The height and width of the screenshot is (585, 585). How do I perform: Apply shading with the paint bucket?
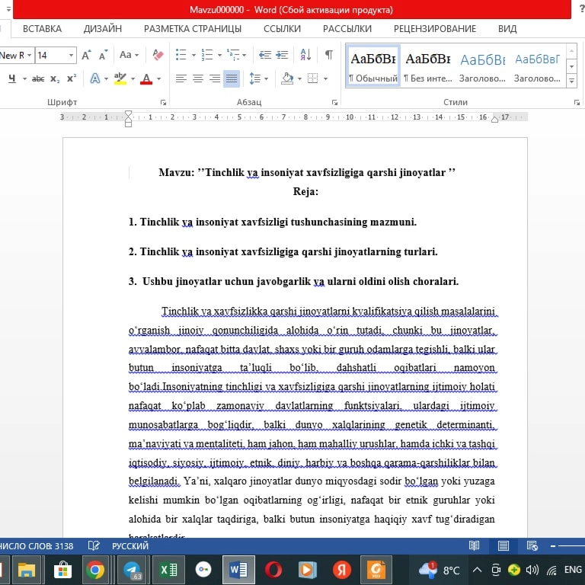(x=287, y=78)
